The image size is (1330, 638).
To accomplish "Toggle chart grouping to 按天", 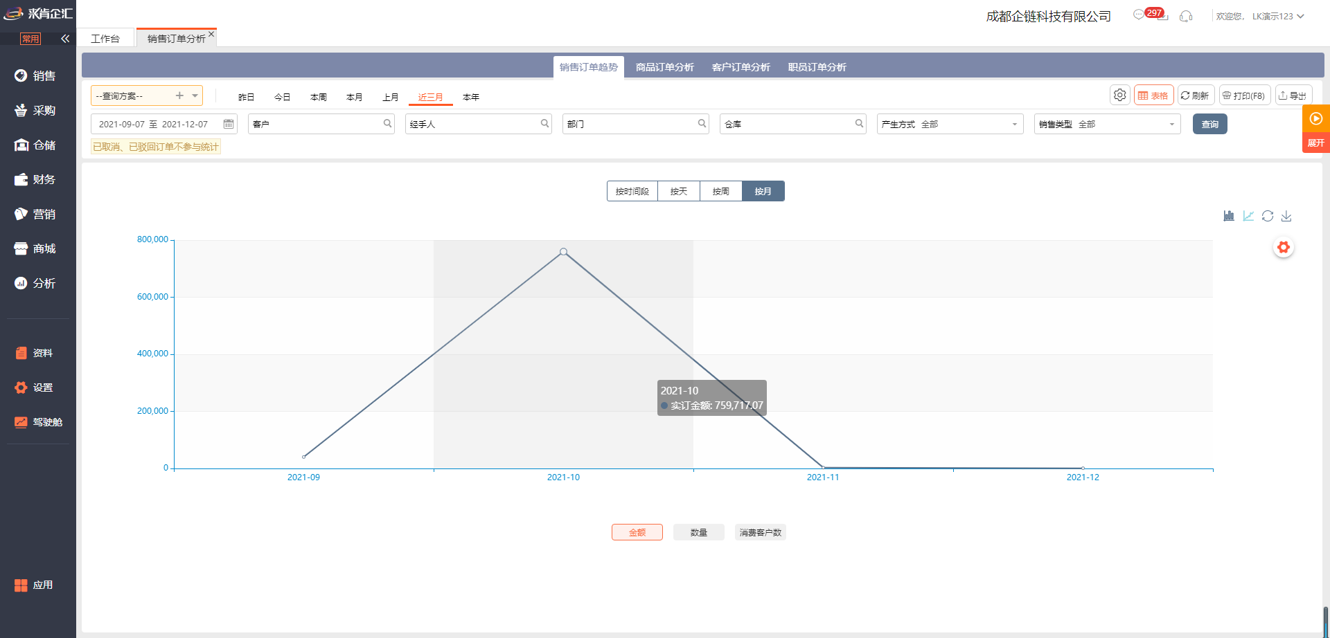I will (x=679, y=191).
